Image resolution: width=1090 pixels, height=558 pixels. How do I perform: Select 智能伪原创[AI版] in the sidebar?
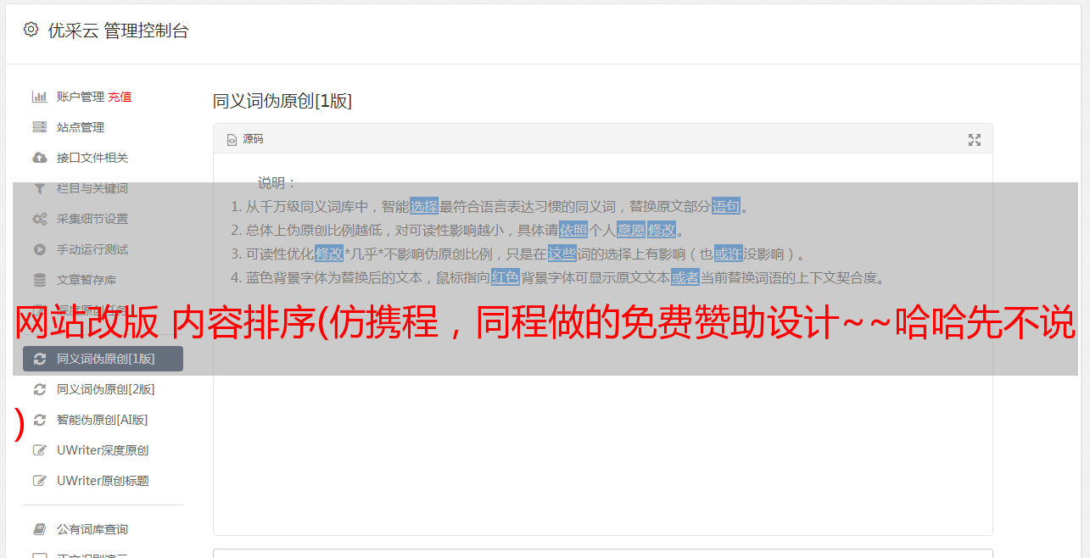[x=103, y=420]
